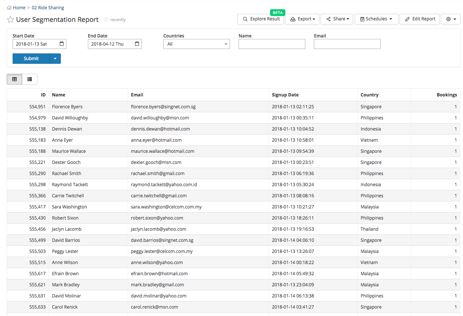Click the Home breadcrumb house icon

[8, 7]
